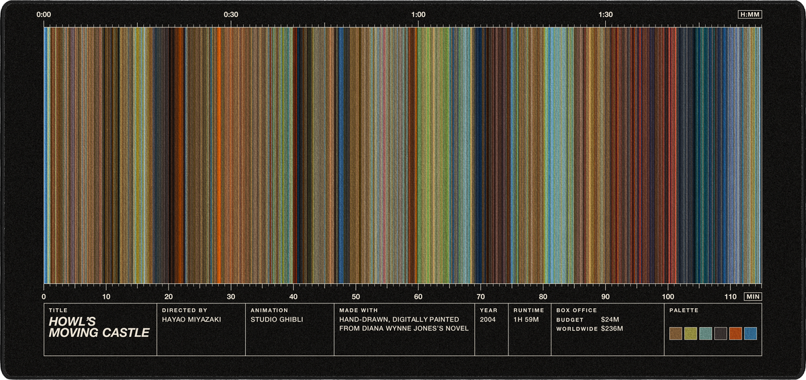Image resolution: width=806 pixels, height=380 pixels.
Task: Select minute label 20 on the bottom axis
Action: 169,296
